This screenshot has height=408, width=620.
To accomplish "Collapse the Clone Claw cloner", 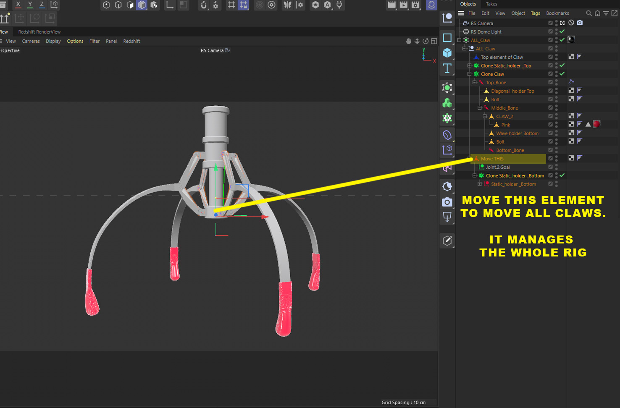I will (470, 74).
